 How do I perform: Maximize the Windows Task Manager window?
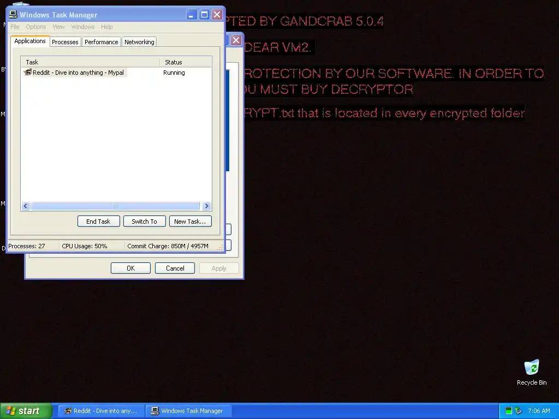204,15
